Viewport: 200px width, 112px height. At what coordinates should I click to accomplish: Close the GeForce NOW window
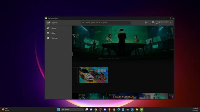(x=173, y=18)
